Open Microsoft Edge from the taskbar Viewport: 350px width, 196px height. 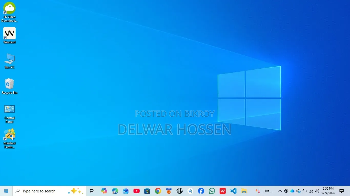115,191
